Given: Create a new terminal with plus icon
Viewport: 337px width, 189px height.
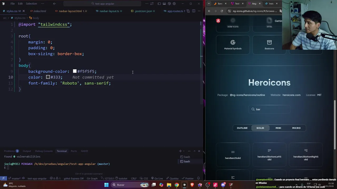Looking at the screenshot, I should coord(180,151).
